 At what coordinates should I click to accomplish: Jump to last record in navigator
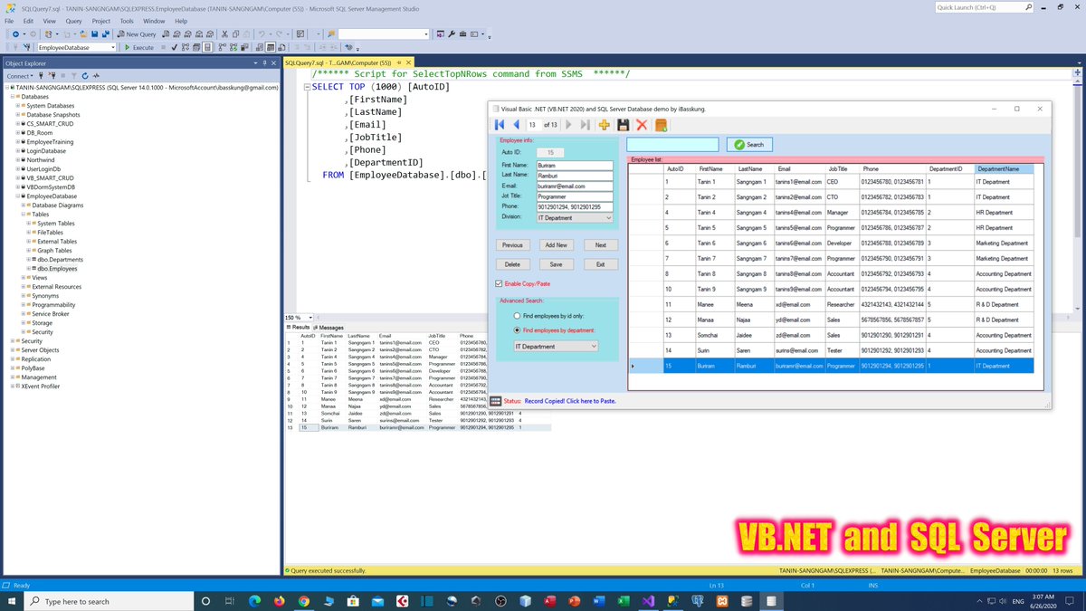586,125
